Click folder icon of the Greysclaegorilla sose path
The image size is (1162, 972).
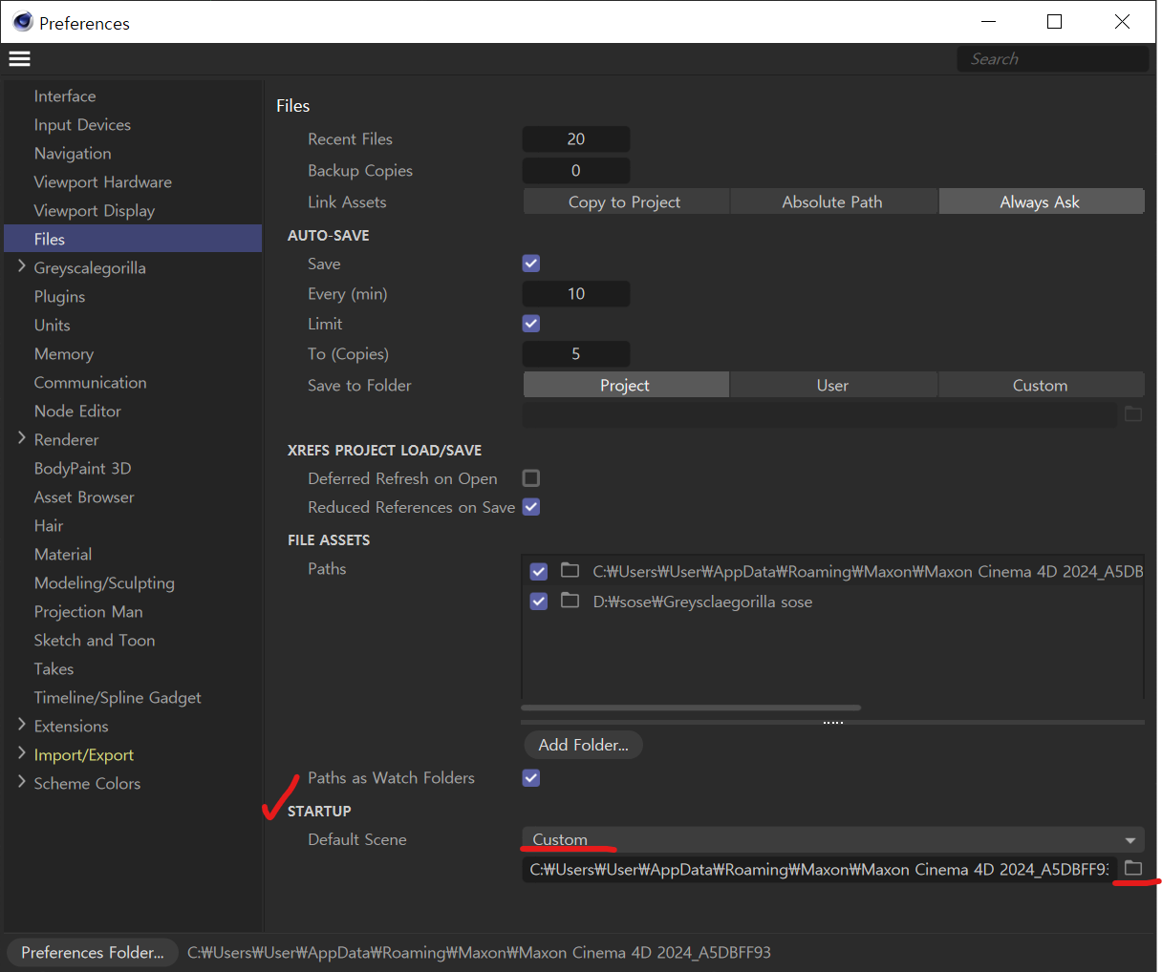pyautogui.click(x=570, y=601)
